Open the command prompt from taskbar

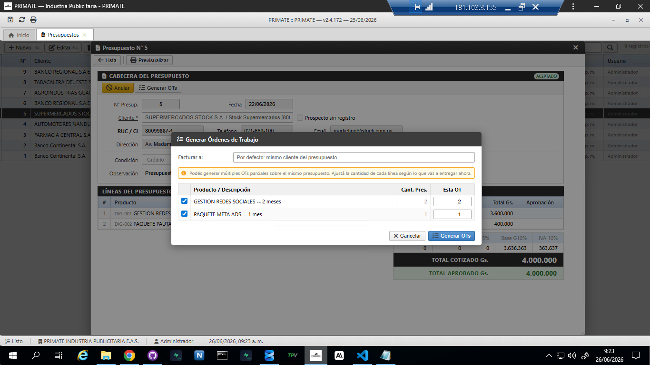point(223,355)
